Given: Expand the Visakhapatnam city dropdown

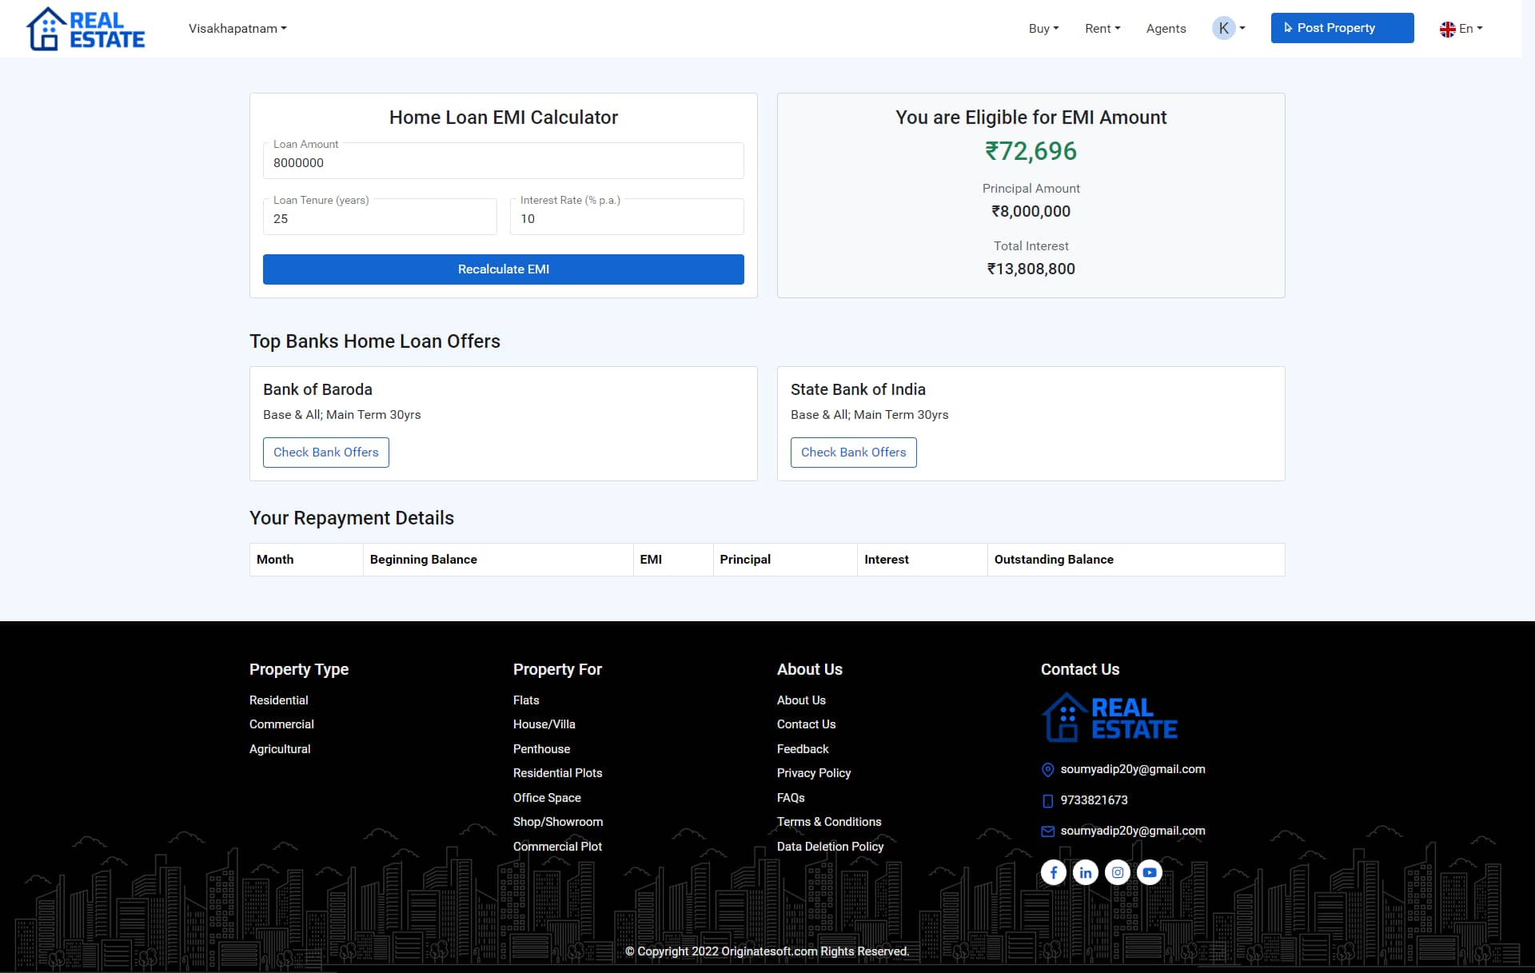Looking at the screenshot, I should (x=237, y=29).
